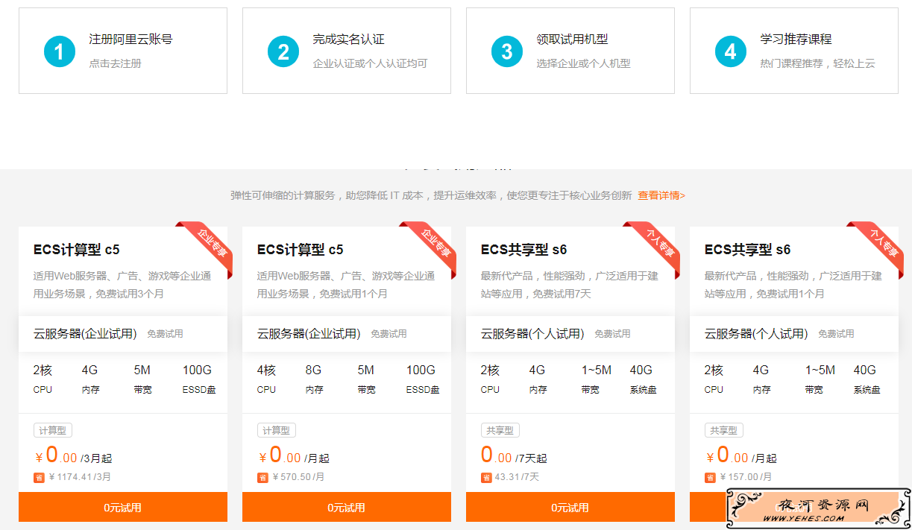The image size is (912, 530).
Task: Click the 省 savings icon beside ¥1174.41/3月
Action: (39, 477)
